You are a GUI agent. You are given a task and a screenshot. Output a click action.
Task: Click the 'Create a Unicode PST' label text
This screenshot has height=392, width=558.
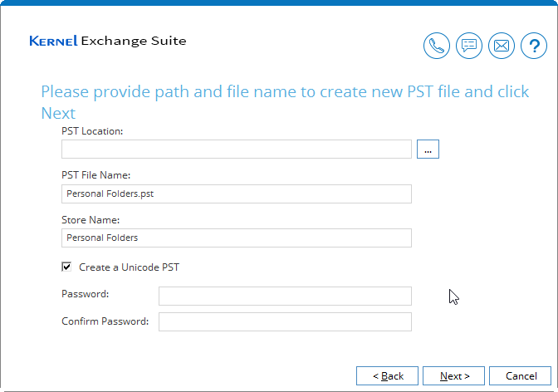tap(130, 267)
